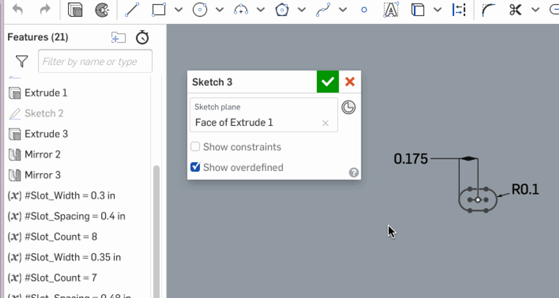The height and width of the screenshot is (298, 559).
Task: Select the Line sketch tool
Action: tap(132, 10)
